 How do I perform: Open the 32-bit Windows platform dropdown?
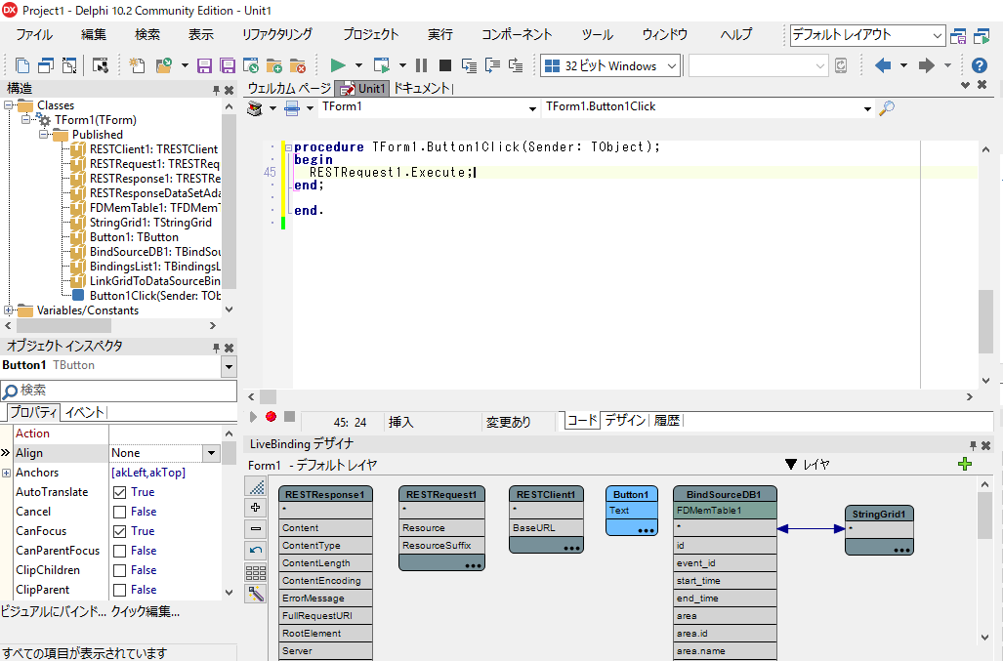click(672, 65)
